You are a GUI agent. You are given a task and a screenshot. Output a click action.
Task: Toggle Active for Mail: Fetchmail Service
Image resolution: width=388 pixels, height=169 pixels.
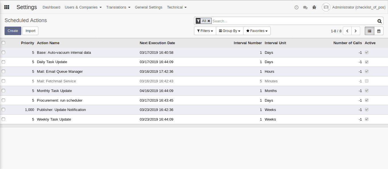point(366,81)
